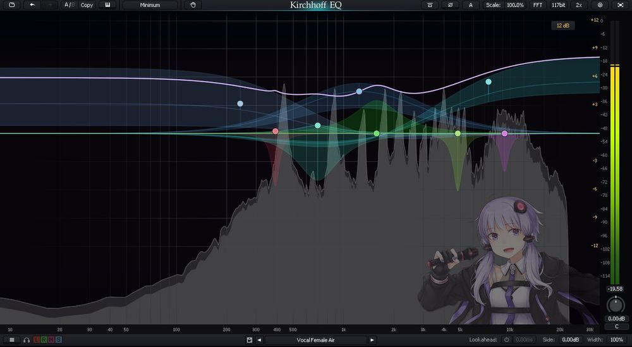Open the 2x oversampling menu
632x347 pixels.
[579, 5]
